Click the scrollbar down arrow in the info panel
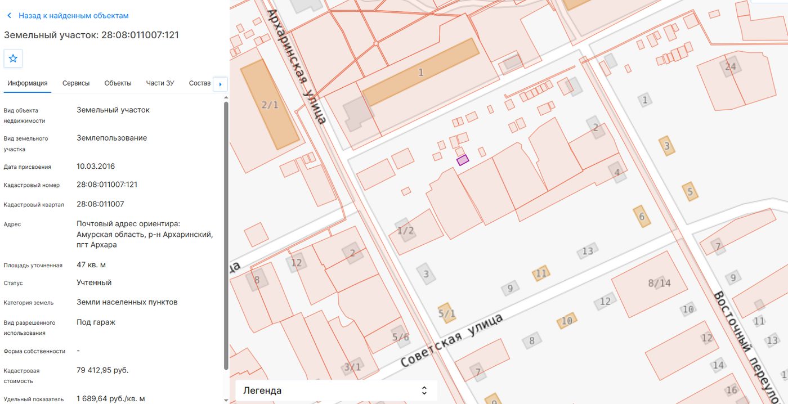This screenshot has width=788, height=404. [226, 400]
